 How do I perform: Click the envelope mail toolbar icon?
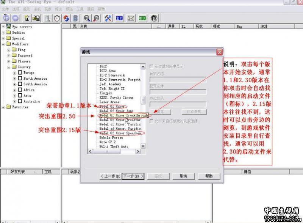tap(131, 18)
